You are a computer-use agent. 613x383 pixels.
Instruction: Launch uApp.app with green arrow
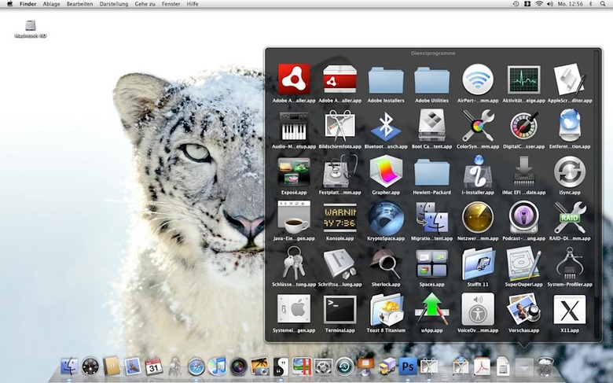pyautogui.click(x=431, y=309)
